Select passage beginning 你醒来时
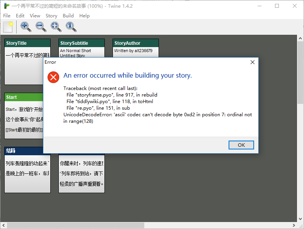 [82, 173]
